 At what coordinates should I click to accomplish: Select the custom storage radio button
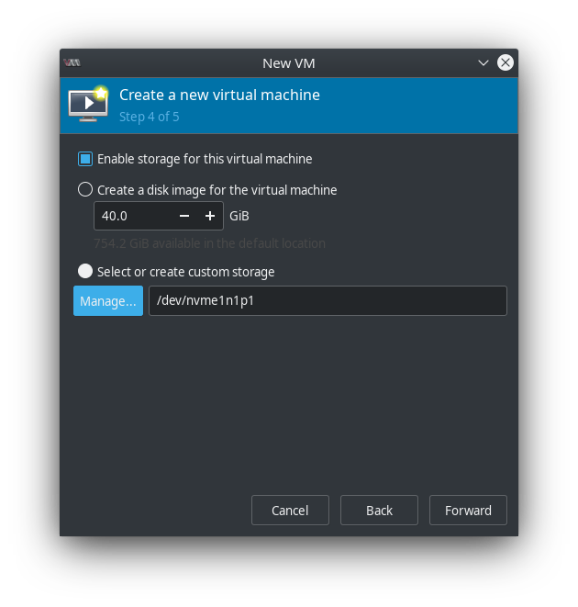[85, 272]
